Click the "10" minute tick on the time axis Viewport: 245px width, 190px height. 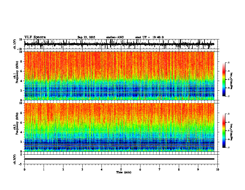point(217,170)
